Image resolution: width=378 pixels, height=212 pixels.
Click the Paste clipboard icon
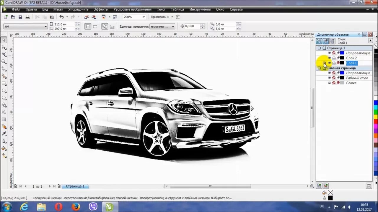(52, 17)
